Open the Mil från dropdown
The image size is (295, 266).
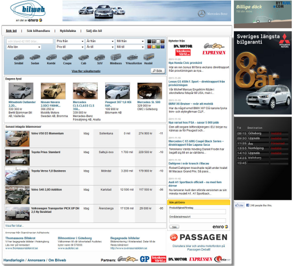click(x=130, y=41)
